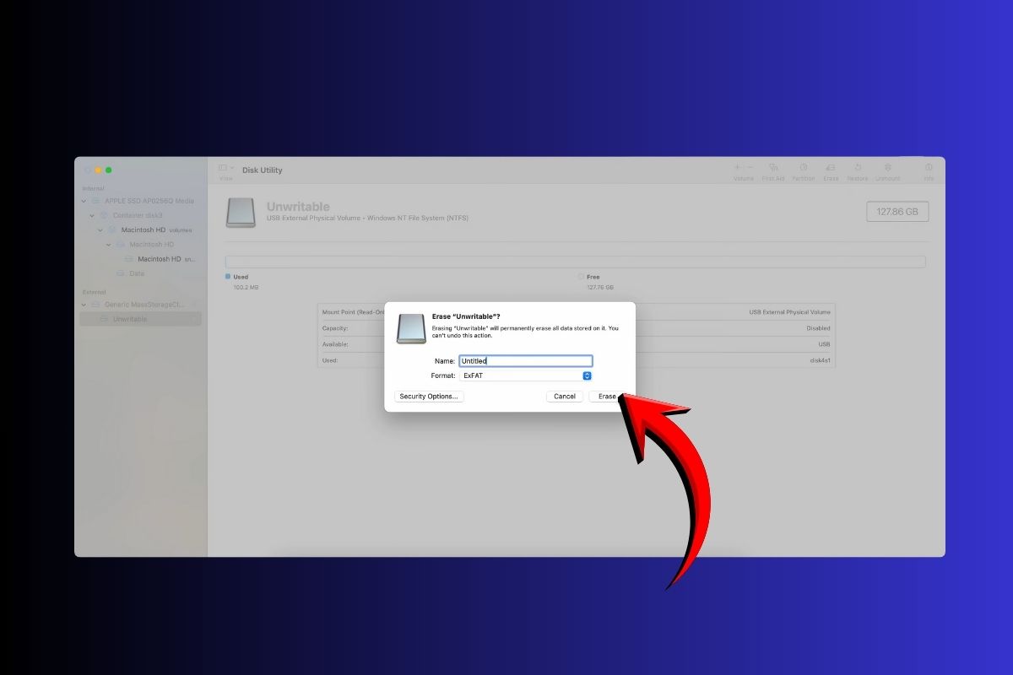
Task: Click the drive icon in the erase dialog
Action: coord(411,328)
